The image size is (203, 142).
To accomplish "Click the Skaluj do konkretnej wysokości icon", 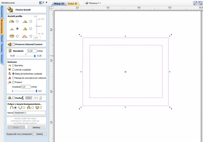I will point(9,74).
